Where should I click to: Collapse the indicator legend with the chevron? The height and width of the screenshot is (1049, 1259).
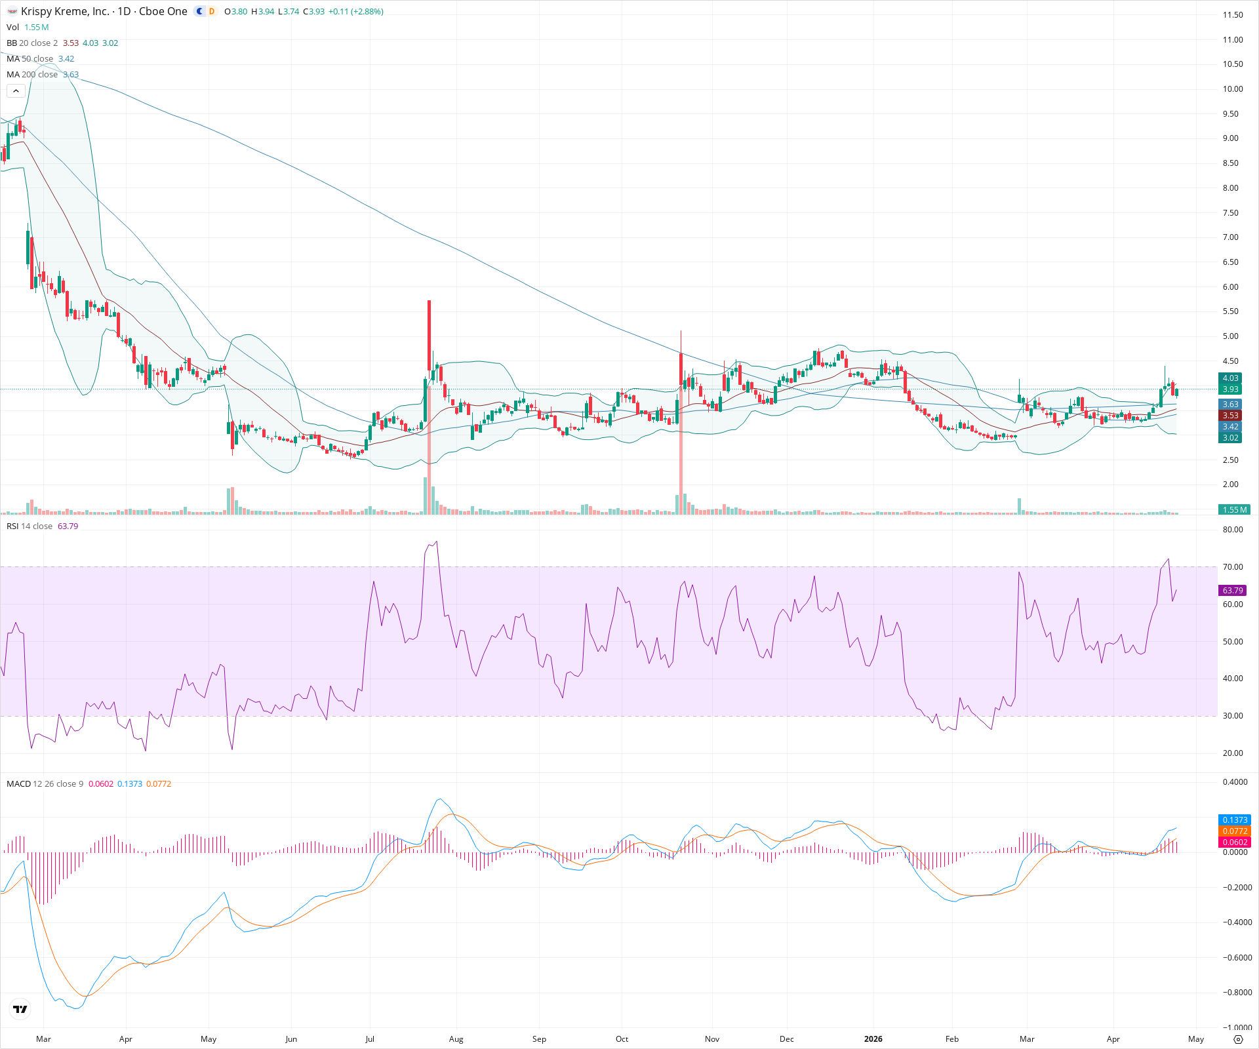tap(16, 90)
